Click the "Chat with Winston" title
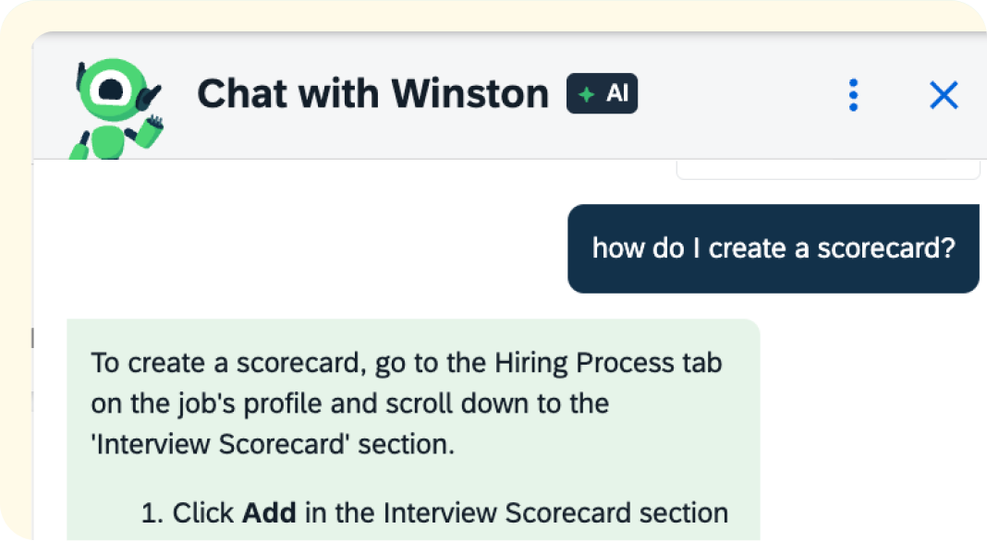 [x=372, y=94]
